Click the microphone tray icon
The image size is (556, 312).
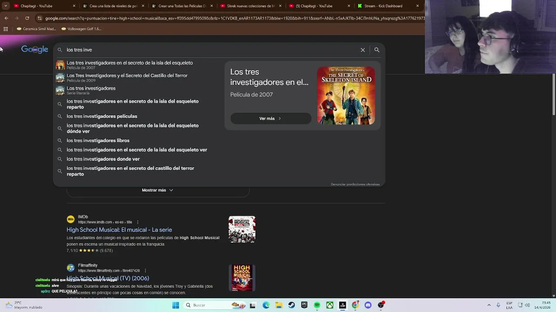[498, 305]
